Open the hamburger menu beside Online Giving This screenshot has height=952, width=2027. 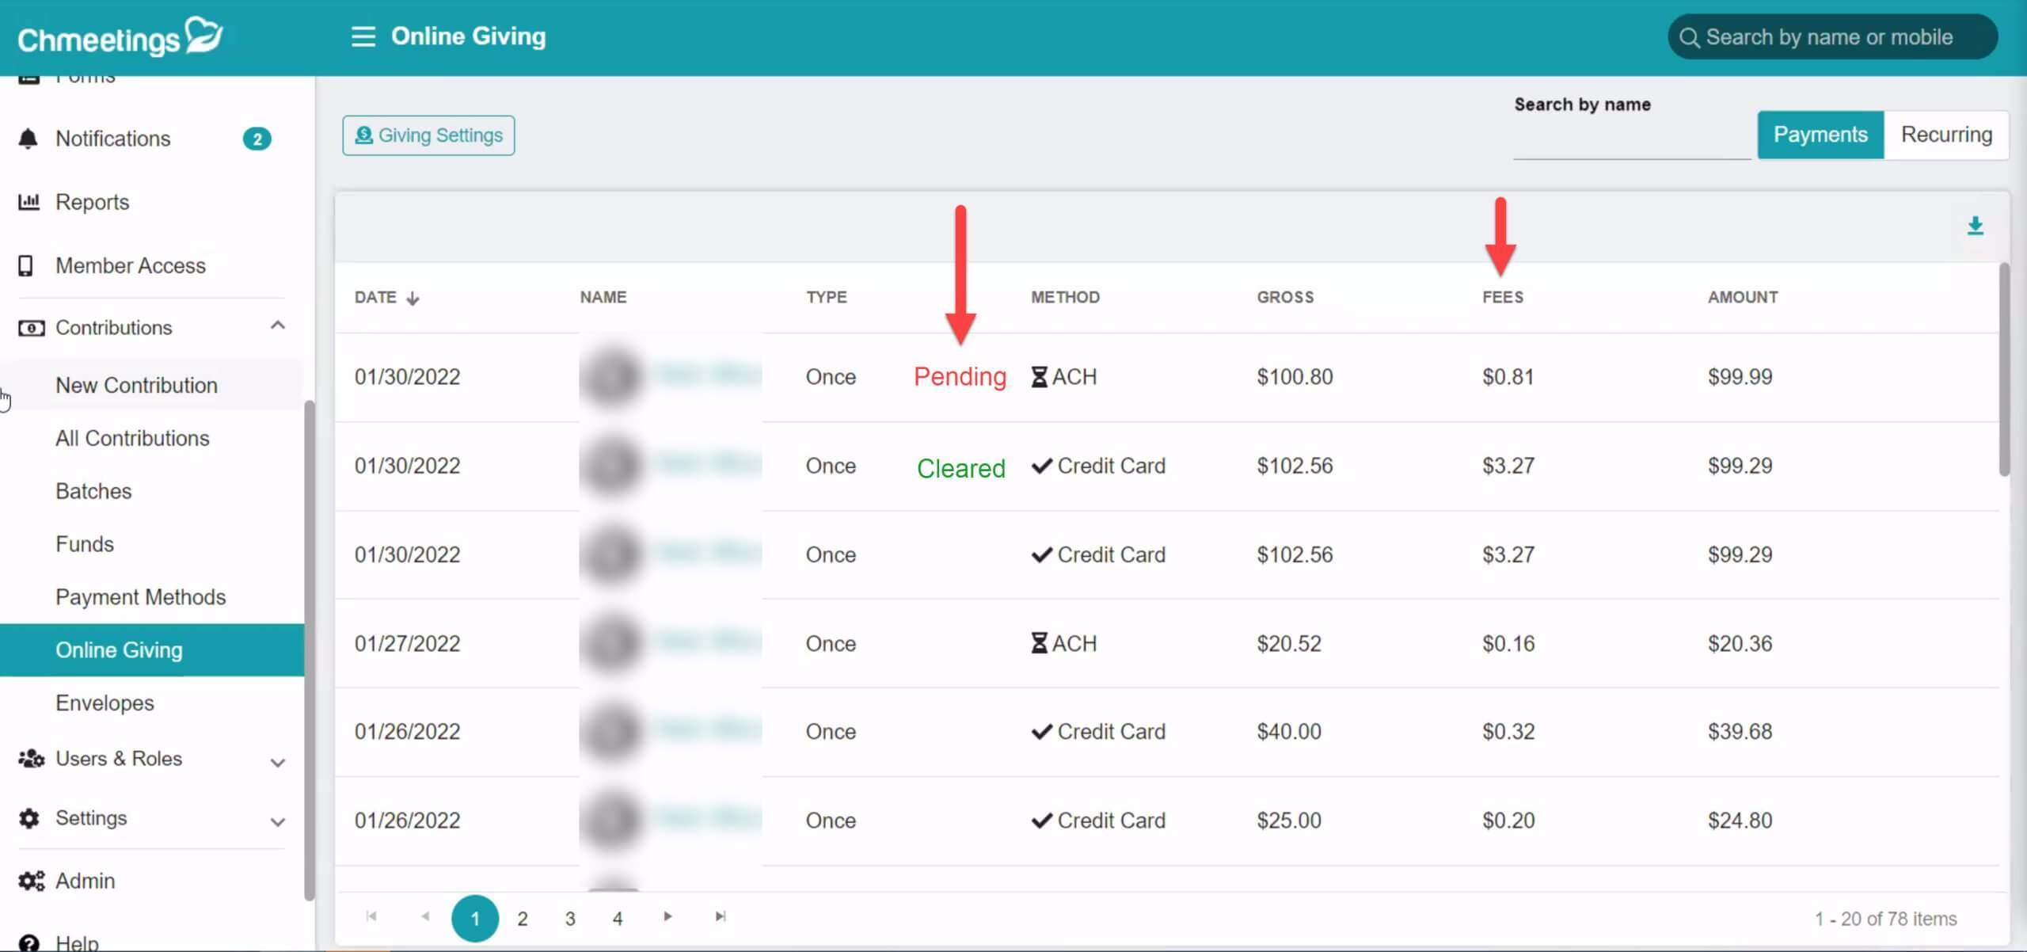point(363,36)
